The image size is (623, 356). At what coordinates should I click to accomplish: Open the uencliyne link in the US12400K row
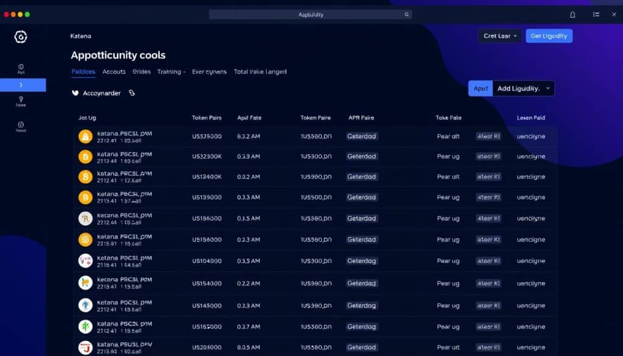tap(531, 177)
